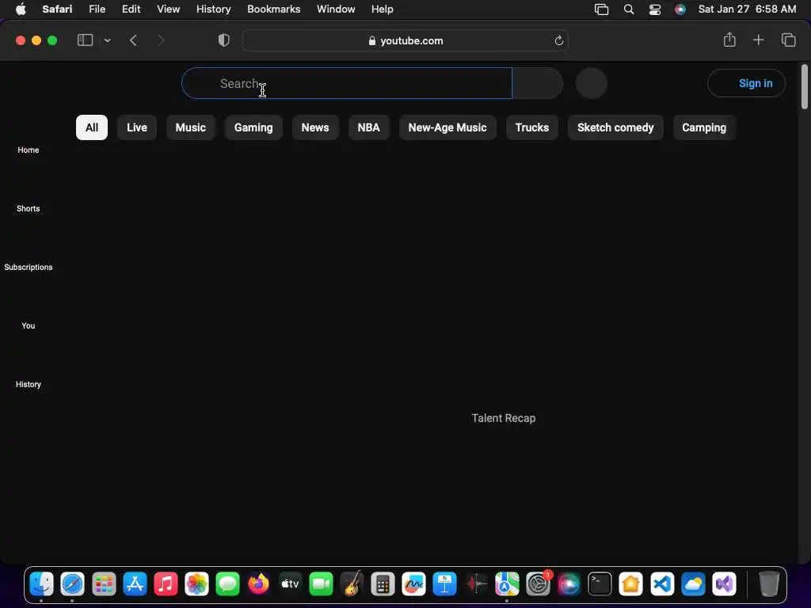Show tab overview icon
Viewport: 811px width, 608px height.
click(x=788, y=40)
